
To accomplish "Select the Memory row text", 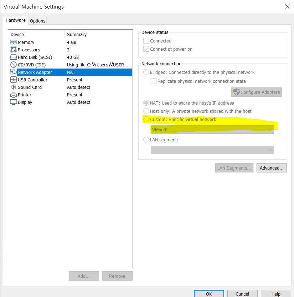I will pyautogui.click(x=26, y=42).
